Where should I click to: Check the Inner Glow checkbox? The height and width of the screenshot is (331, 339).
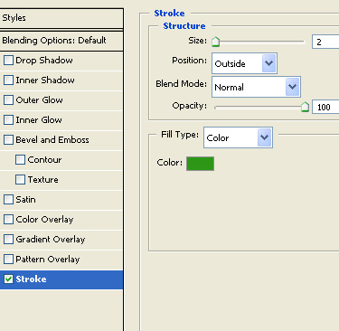click(8, 120)
